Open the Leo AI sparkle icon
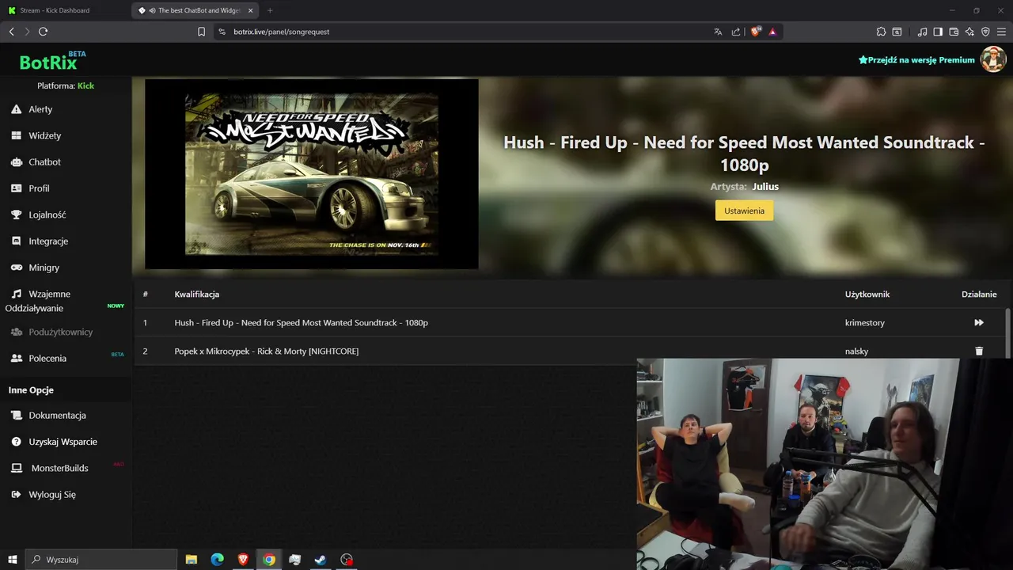 click(x=969, y=32)
